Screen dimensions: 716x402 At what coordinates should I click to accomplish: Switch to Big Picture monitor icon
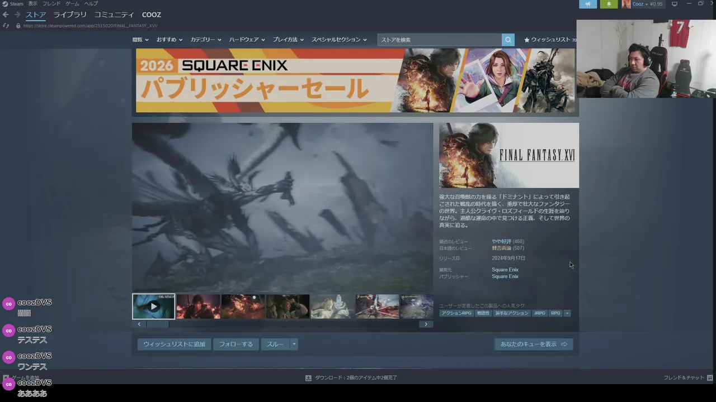(x=675, y=4)
